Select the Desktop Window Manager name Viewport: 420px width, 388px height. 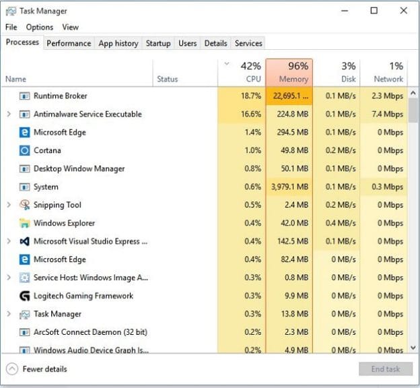click(79, 168)
